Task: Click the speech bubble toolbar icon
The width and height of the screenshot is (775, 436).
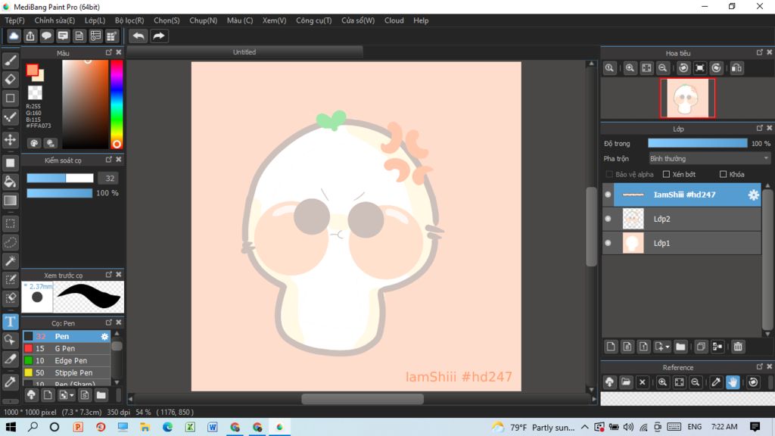Action: (x=46, y=36)
